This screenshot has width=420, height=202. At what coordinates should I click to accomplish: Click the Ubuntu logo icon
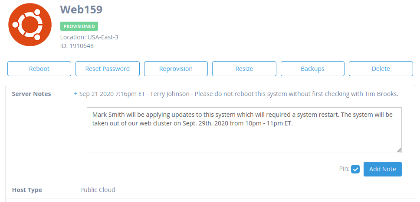pyautogui.click(x=30, y=25)
